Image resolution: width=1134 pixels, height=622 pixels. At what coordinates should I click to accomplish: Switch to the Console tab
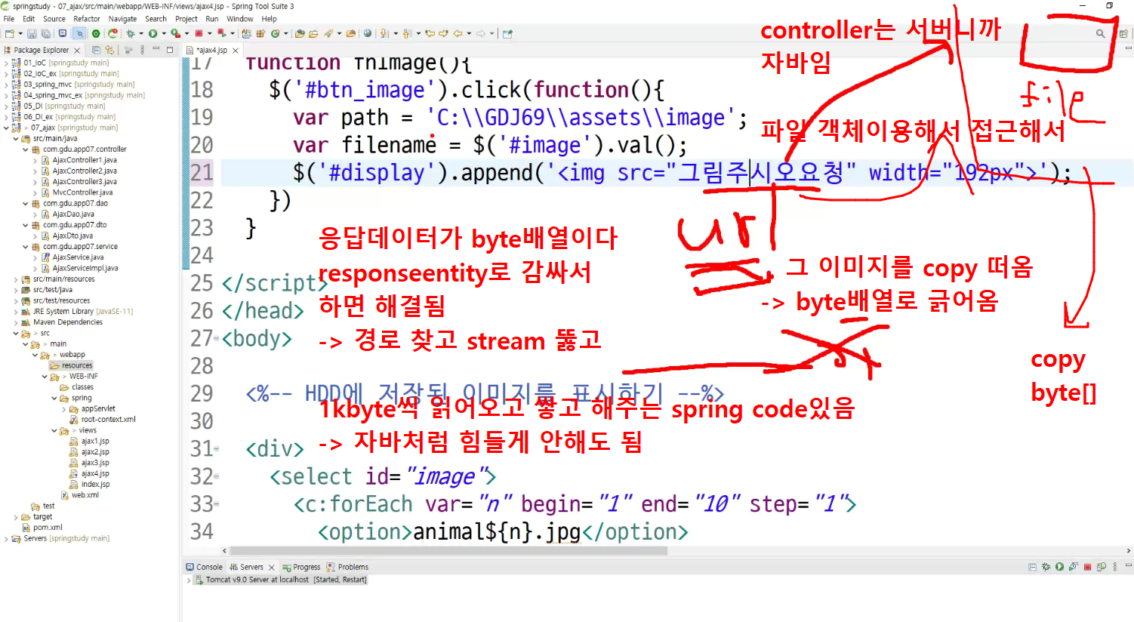point(204,567)
